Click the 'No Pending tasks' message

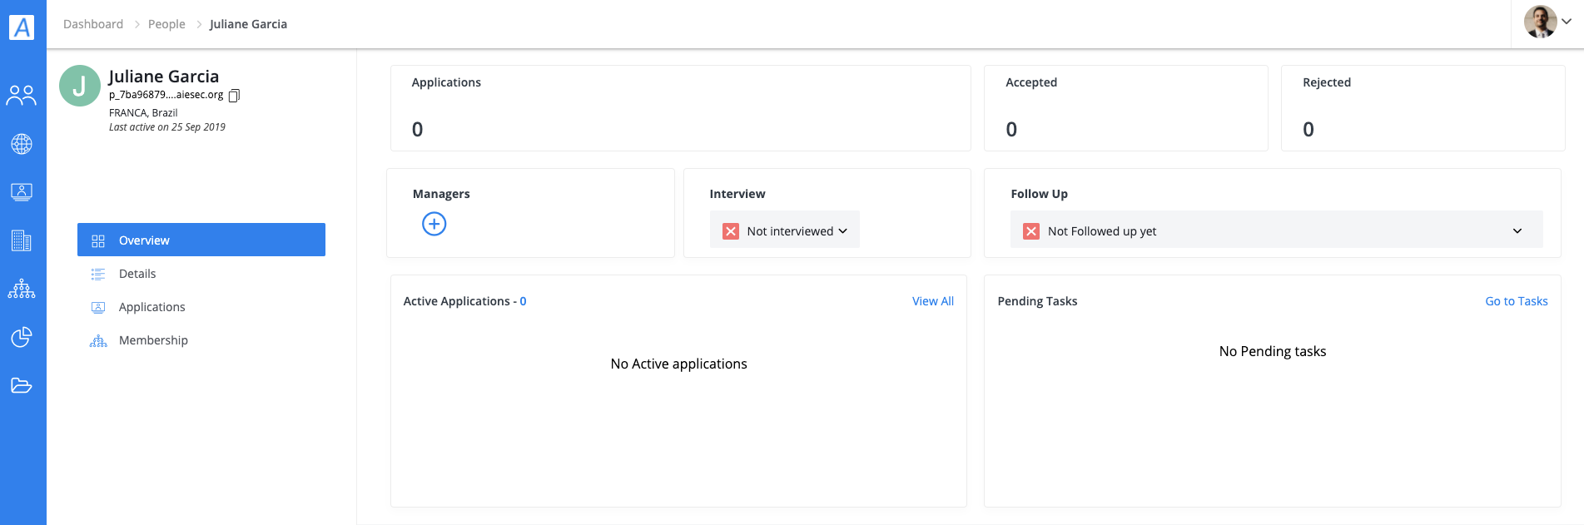tap(1273, 351)
